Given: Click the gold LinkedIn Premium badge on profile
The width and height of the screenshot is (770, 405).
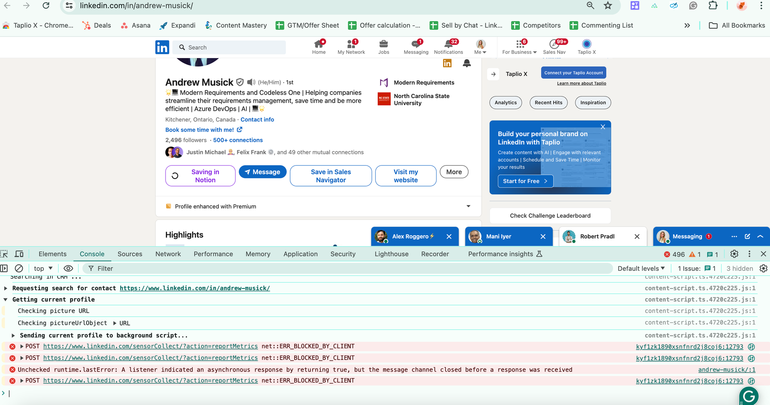Looking at the screenshot, I should [x=447, y=63].
